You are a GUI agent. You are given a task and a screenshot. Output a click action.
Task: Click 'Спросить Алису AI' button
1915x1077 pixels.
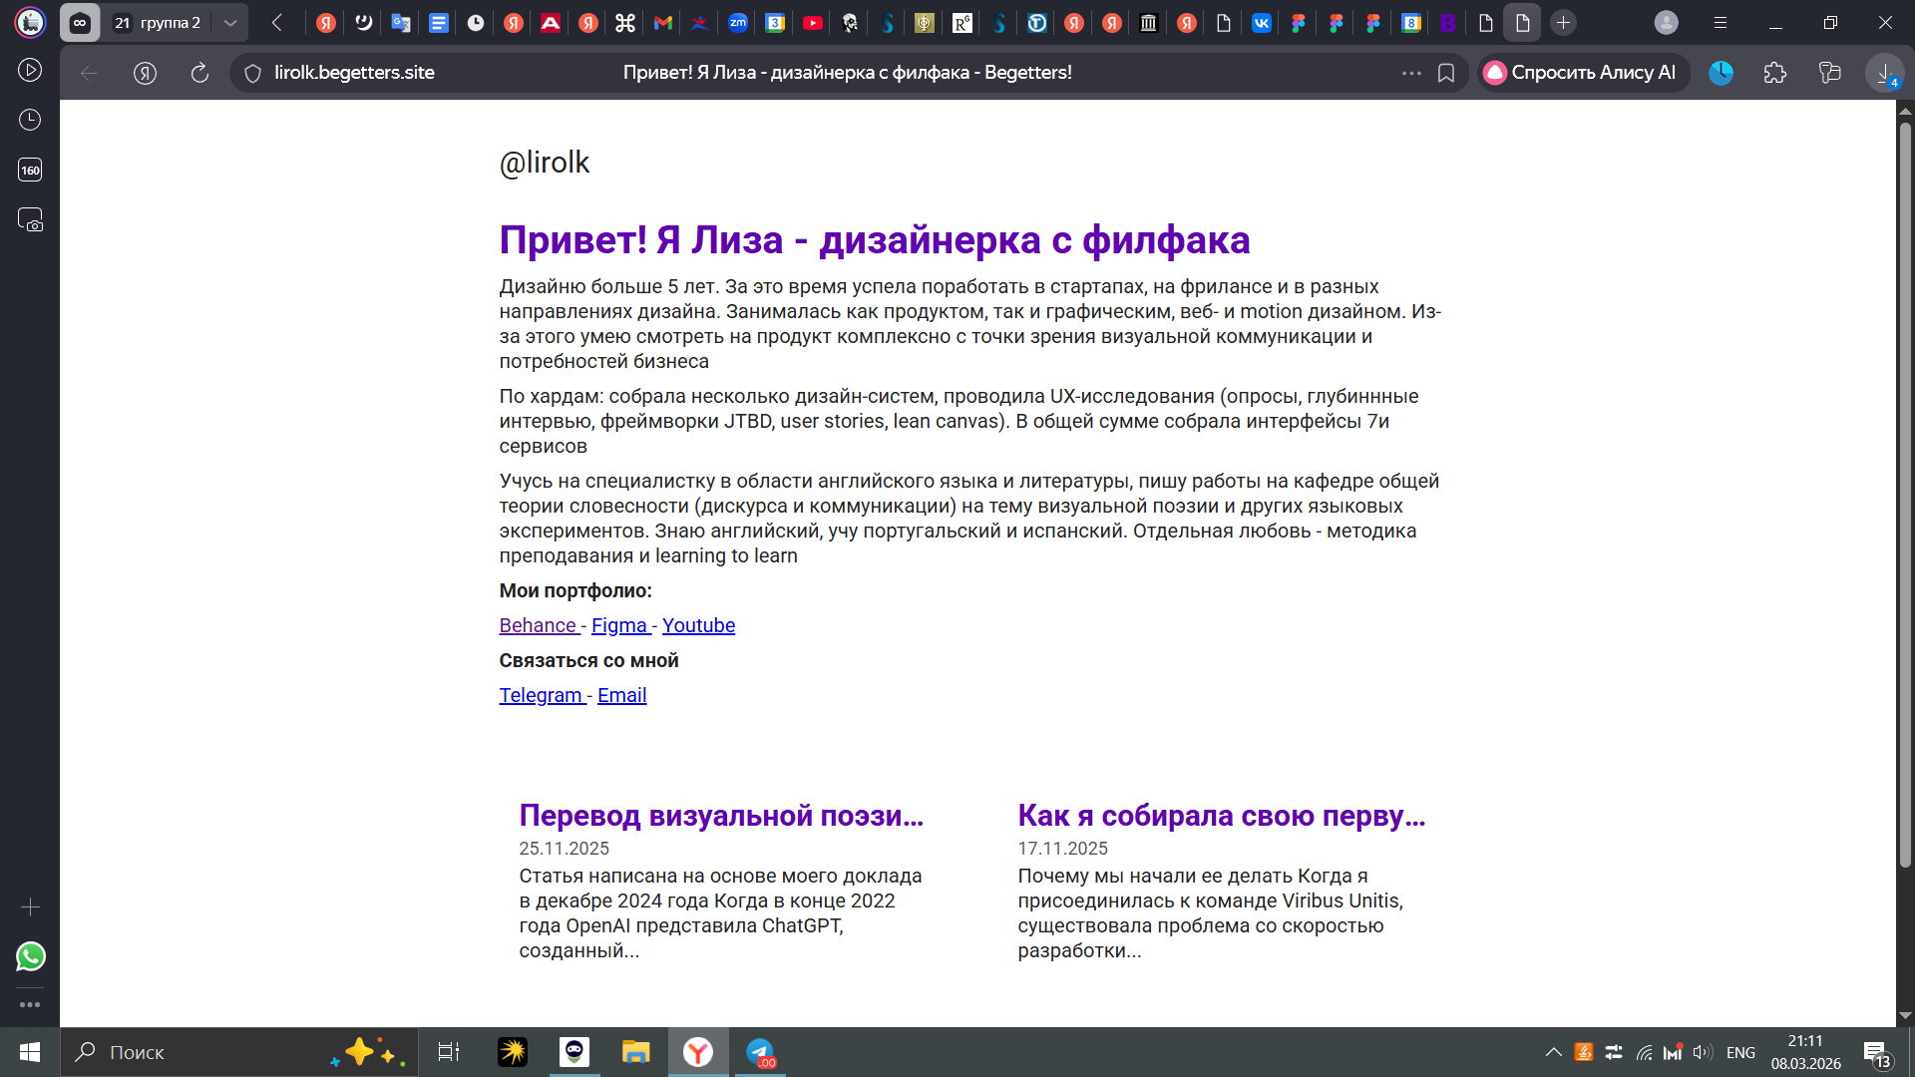point(1583,73)
